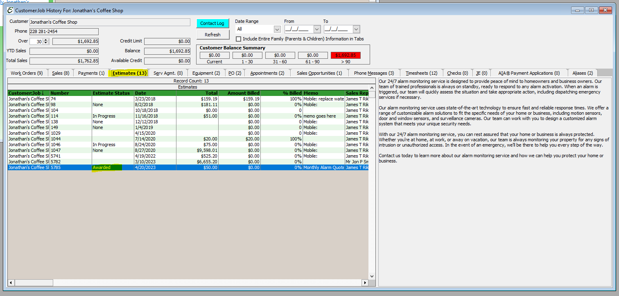Click the Contact Log button
This screenshot has height=296, width=619.
(x=212, y=24)
